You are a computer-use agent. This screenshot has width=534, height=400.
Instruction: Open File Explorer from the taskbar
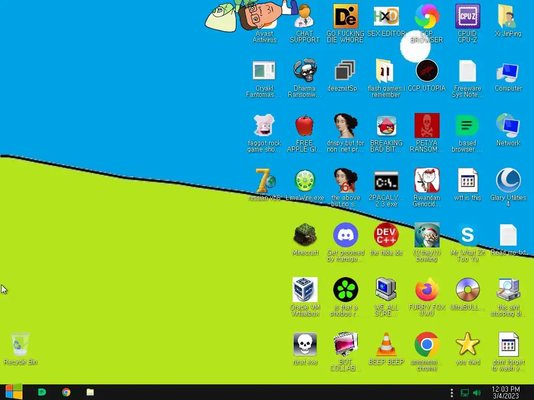coord(90,392)
